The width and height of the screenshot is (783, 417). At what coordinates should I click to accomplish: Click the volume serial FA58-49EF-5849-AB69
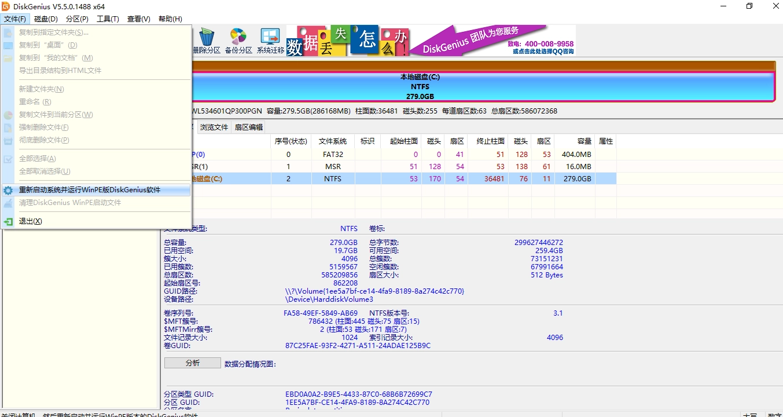pos(321,313)
